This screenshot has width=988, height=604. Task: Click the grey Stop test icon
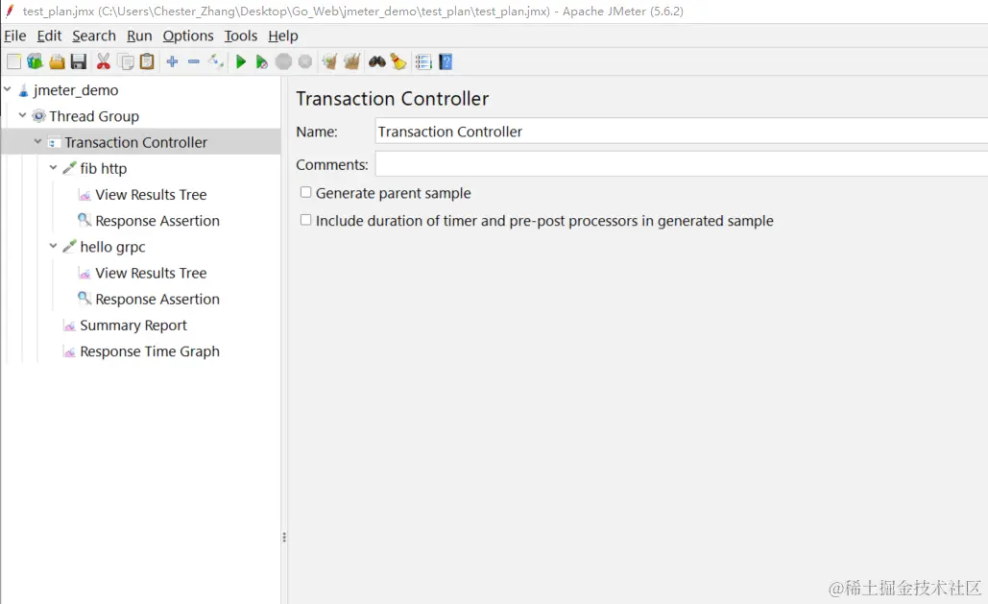pyautogui.click(x=283, y=61)
